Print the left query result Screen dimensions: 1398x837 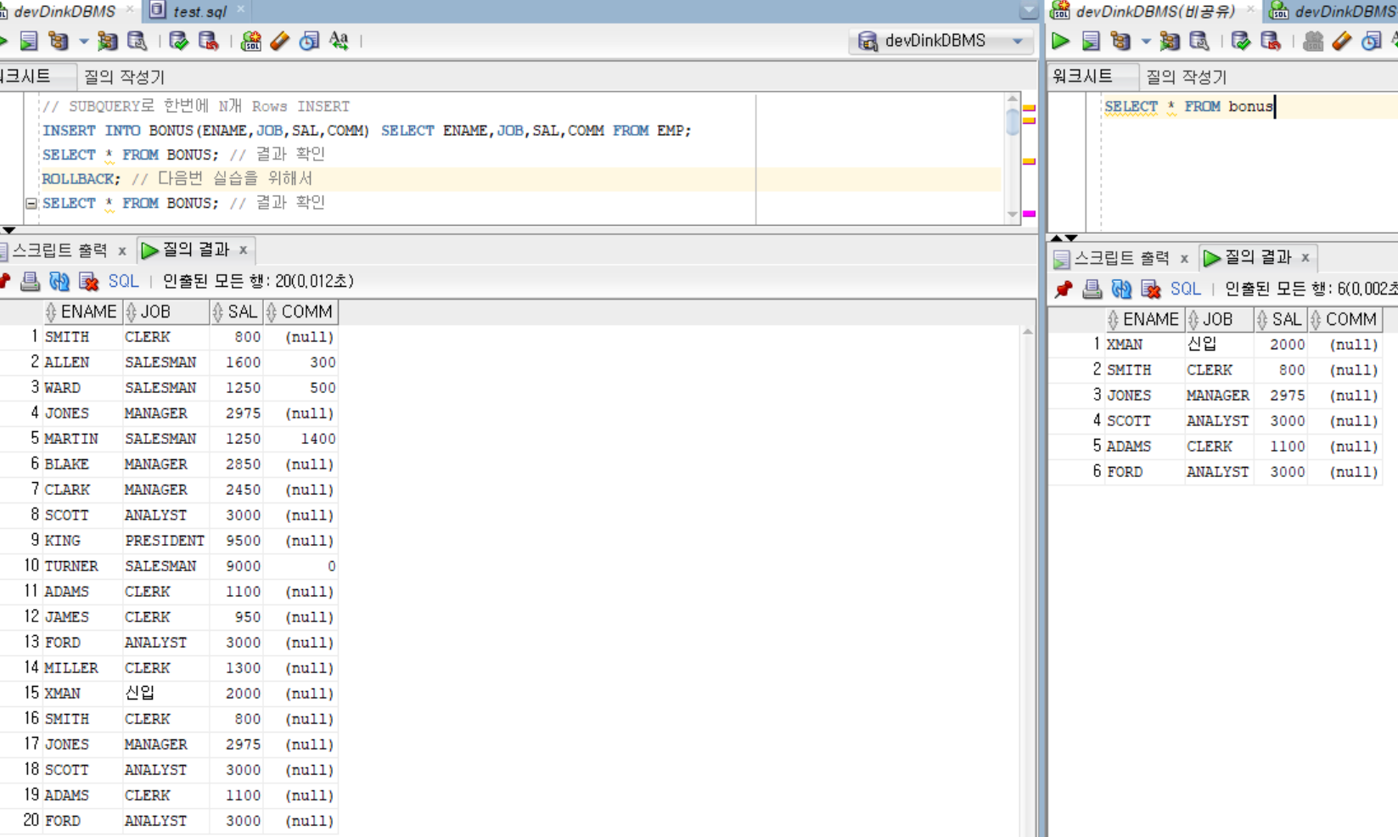tap(31, 281)
